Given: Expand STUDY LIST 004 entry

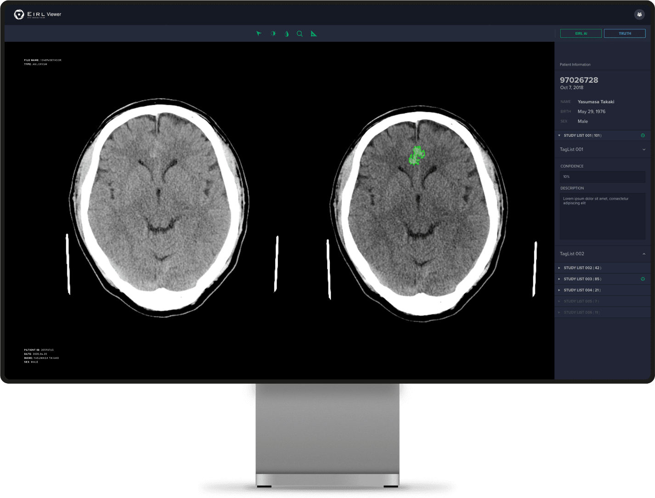Looking at the screenshot, I should [559, 290].
